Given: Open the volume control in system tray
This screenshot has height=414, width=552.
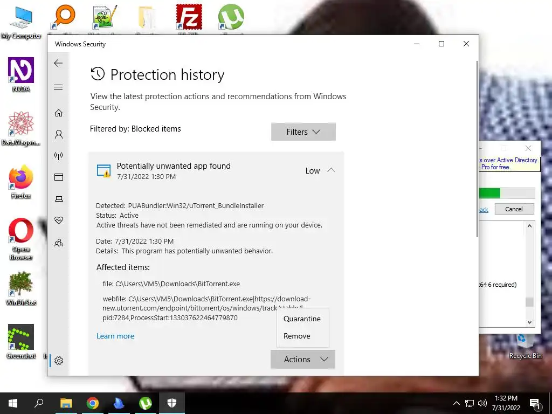Looking at the screenshot, I should point(482,403).
